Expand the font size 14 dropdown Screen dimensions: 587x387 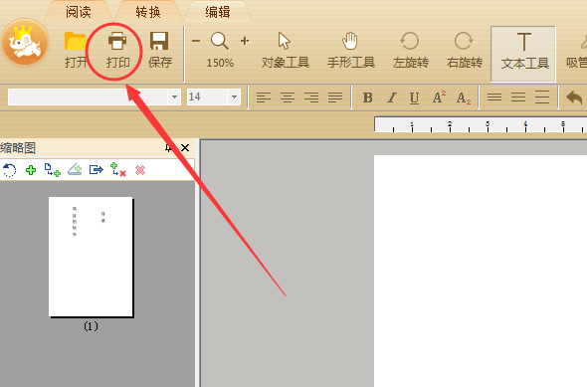coord(234,97)
